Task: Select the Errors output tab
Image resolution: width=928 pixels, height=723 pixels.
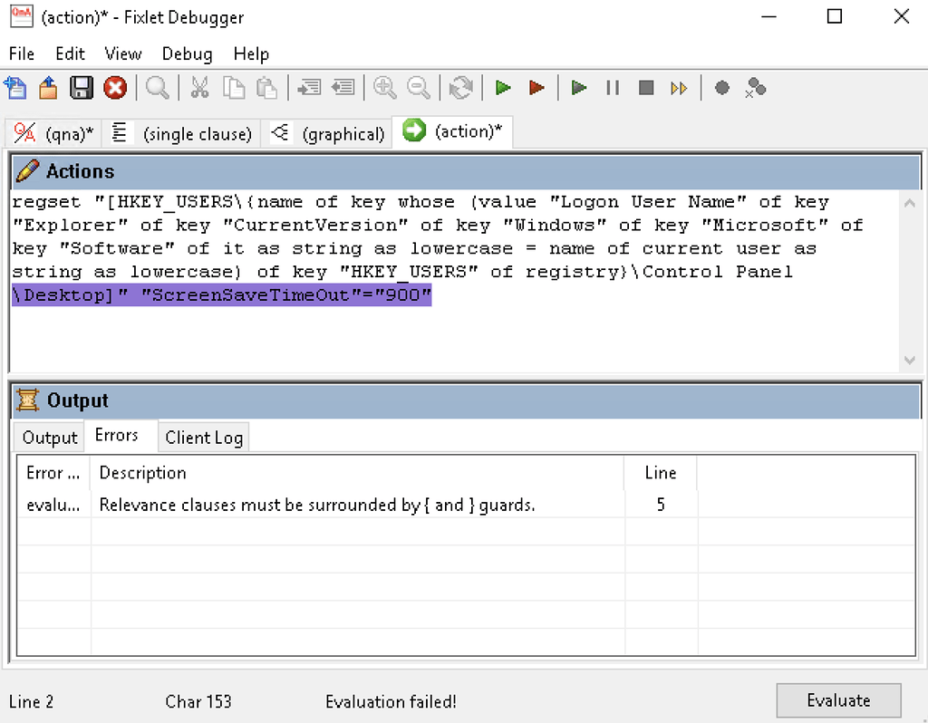Action: [120, 435]
